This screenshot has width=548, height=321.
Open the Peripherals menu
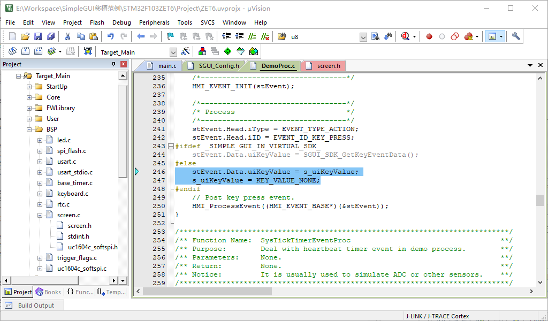pos(154,22)
